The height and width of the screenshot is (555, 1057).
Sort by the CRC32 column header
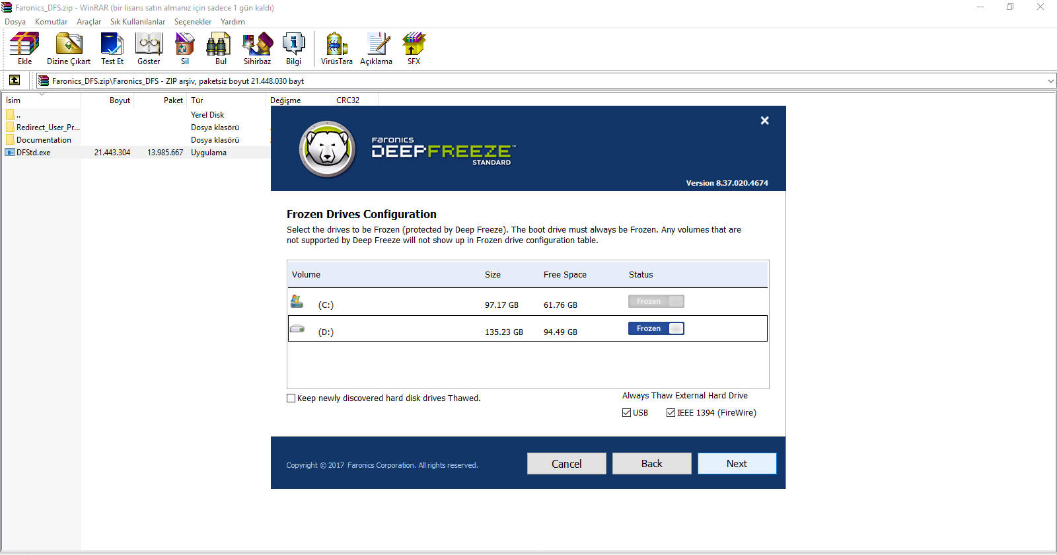pos(355,100)
